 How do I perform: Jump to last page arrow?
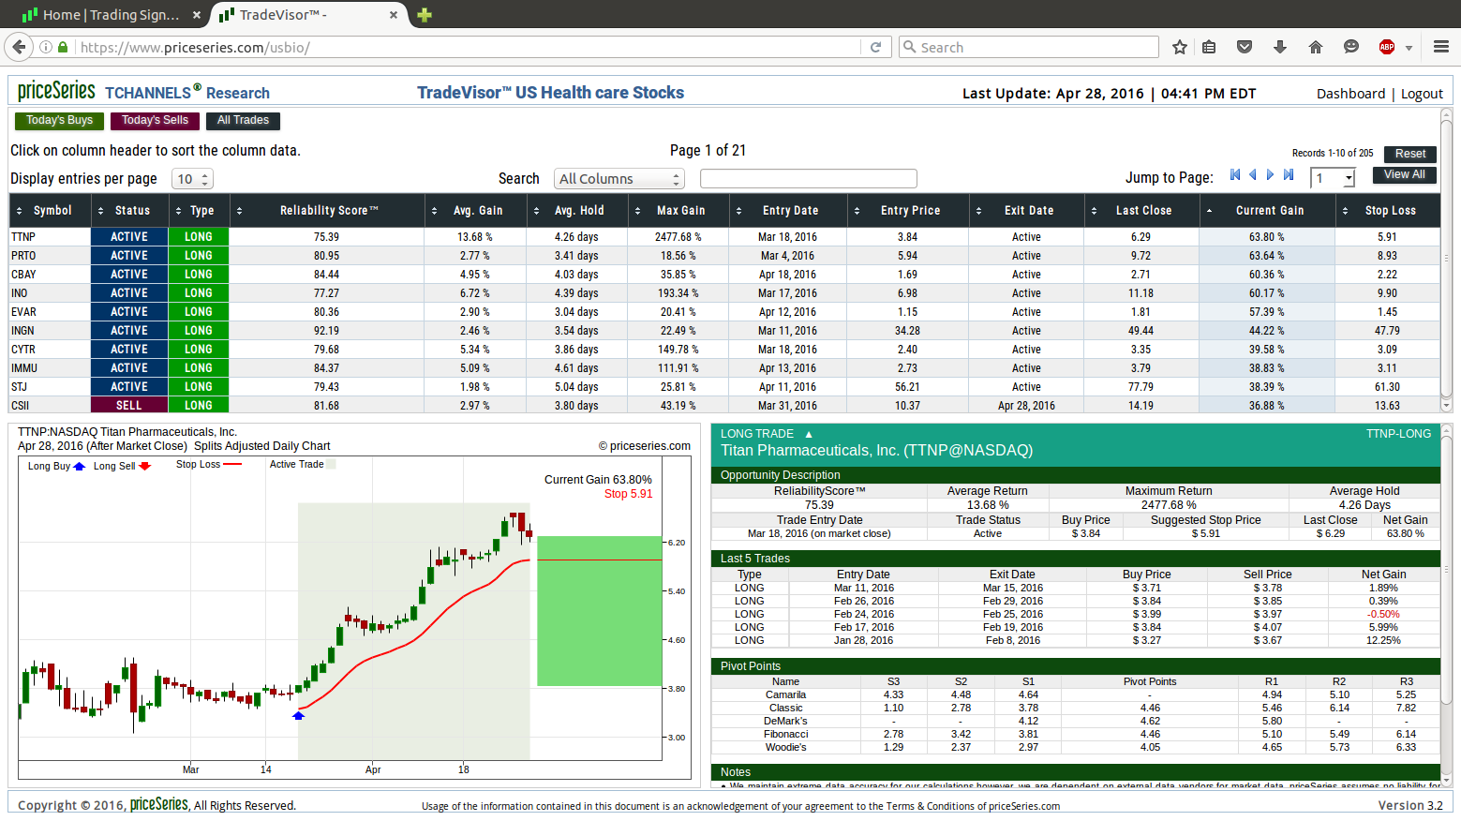click(1289, 174)
